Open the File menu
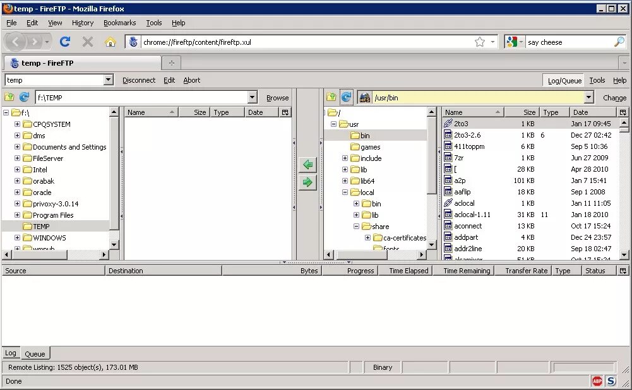Viewport: 632px width, 390px height. 12,23
